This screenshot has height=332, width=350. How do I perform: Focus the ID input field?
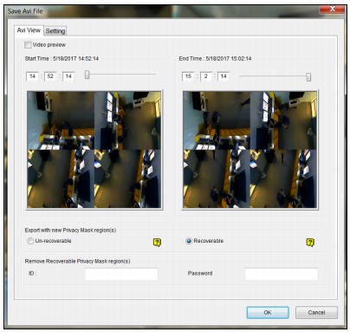(x=121, y=274)
